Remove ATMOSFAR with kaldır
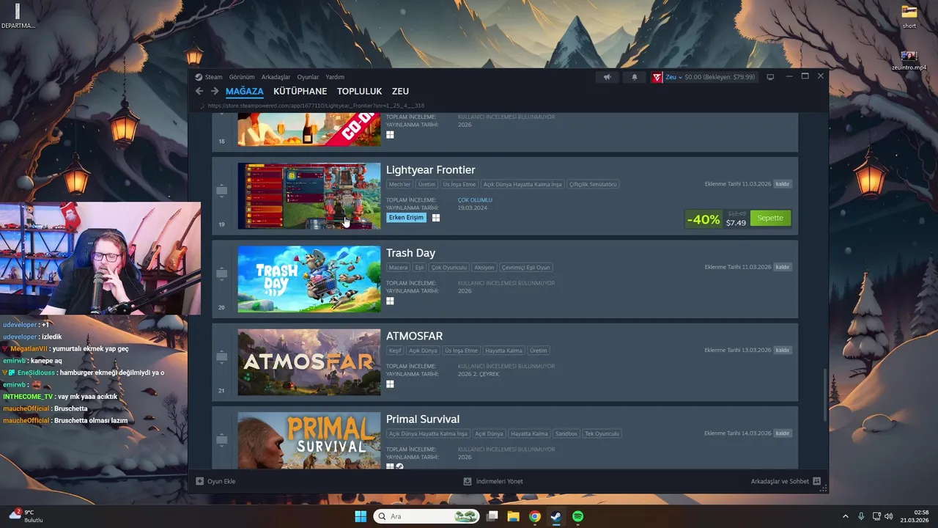Image resolution: width=938 pixels, height=528 pixels. tap(783, 350)
